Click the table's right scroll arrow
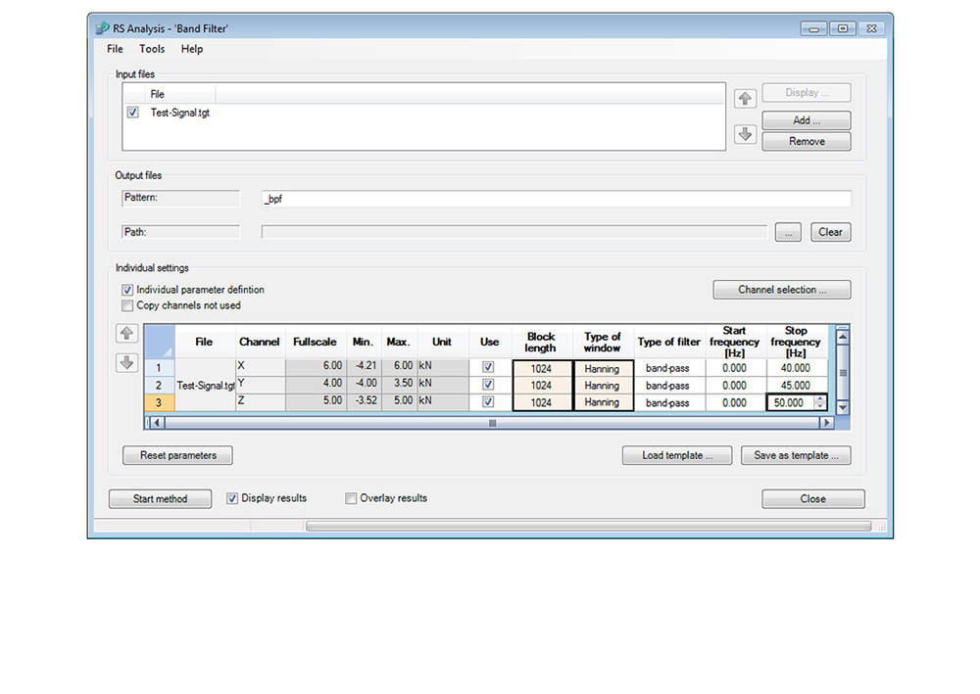Screen dimensions: 980x694 [826, 423]
